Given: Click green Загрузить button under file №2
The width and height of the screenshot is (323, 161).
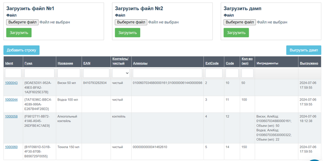Looking at the screenshot, I should click(128, 33).
